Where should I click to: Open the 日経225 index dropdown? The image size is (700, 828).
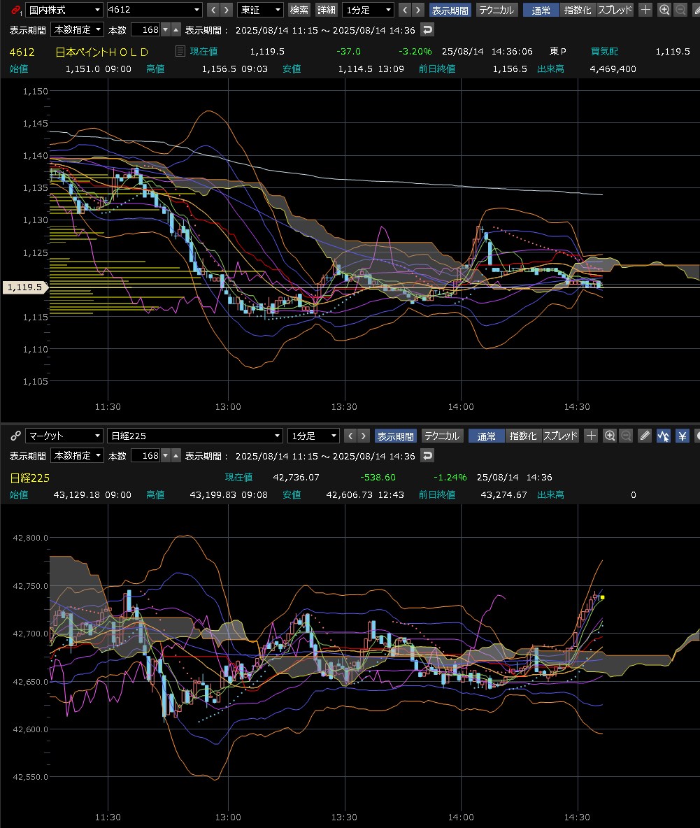(x=195, y=436)
